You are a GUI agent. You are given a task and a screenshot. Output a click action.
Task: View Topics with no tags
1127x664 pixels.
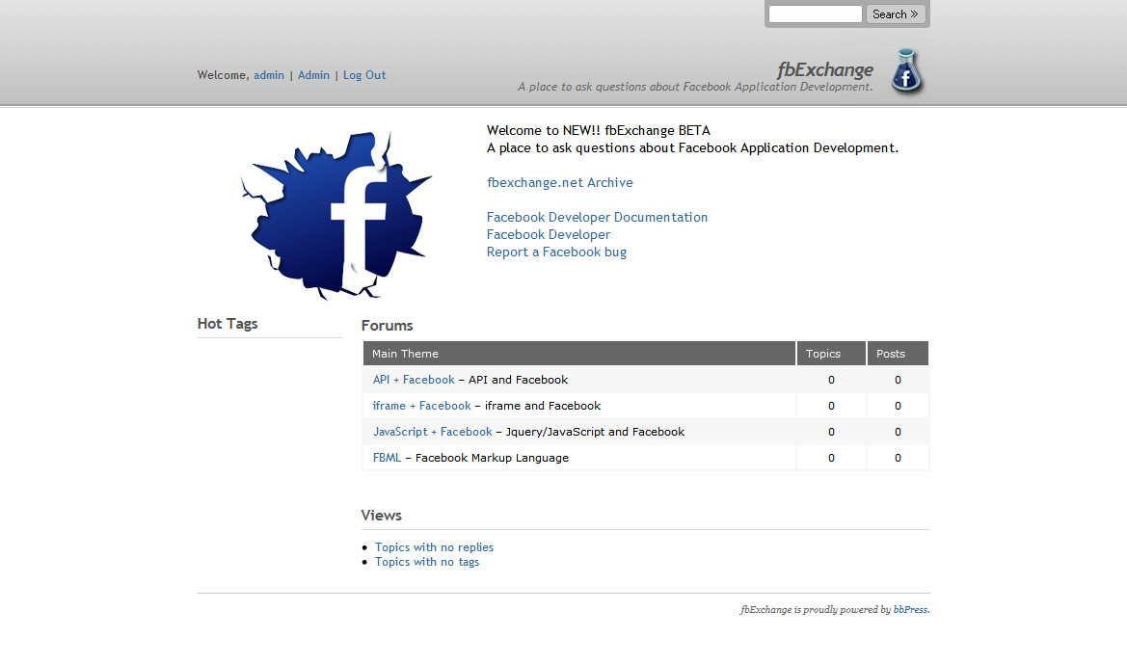tap(427, 562)
